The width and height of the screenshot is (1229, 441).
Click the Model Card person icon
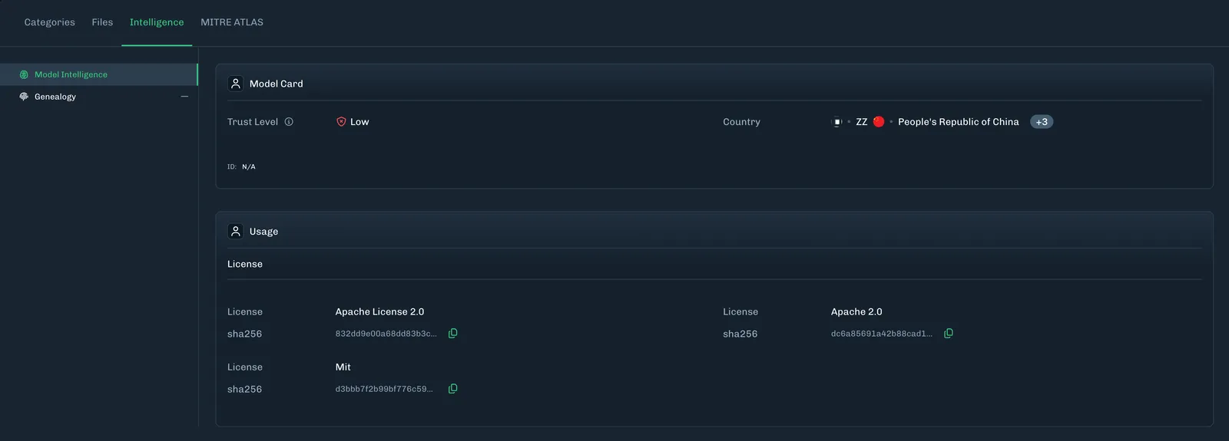[x=236, y=84]
